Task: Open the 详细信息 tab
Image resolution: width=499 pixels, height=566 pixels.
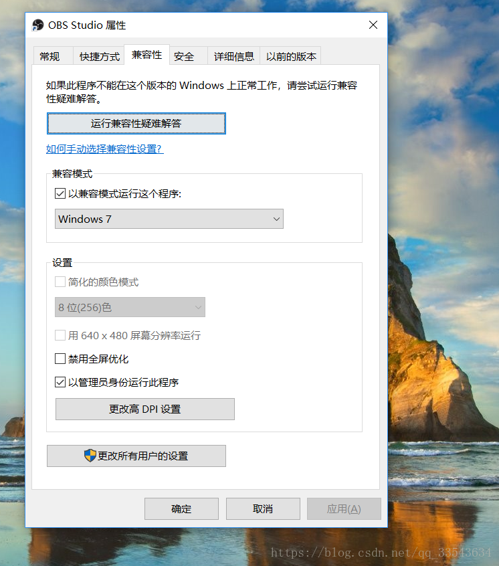Action: (x=234, y=56)
